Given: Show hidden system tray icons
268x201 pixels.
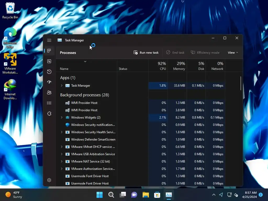Looking at the screenshot, I should click(214, 195).
